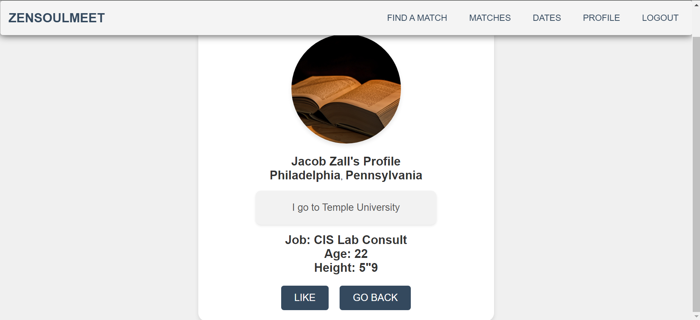Log out using the Logout link

[660, 18]
